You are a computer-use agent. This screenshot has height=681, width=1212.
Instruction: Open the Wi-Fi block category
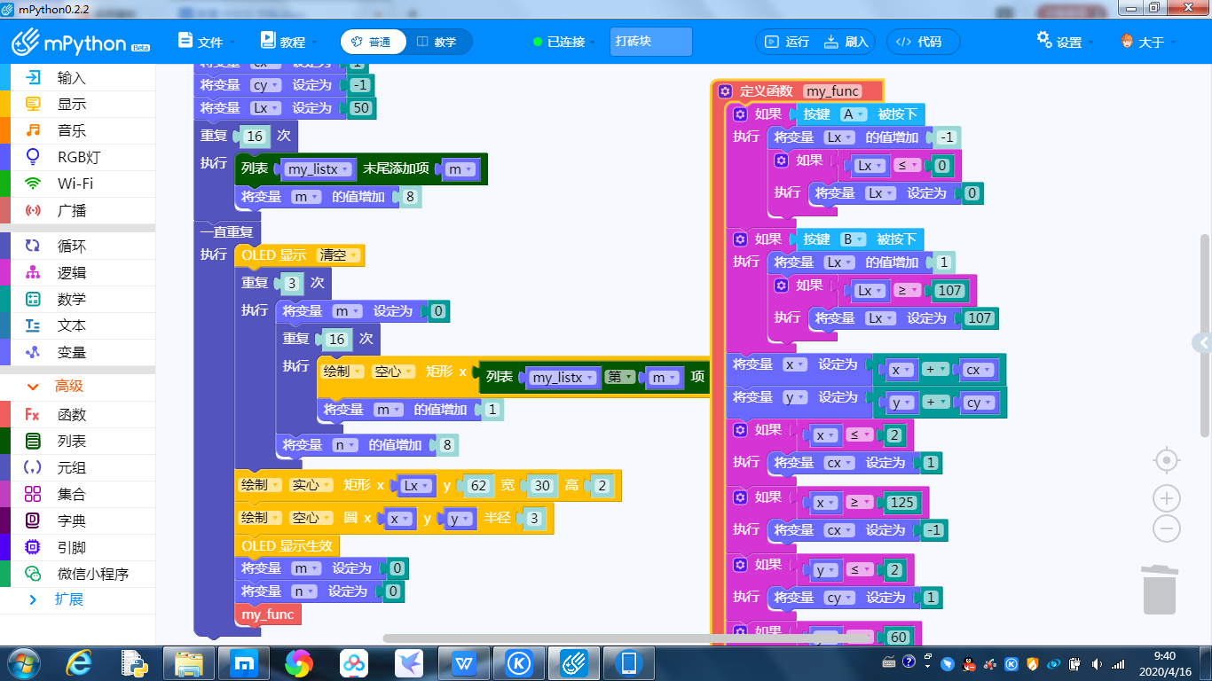point(77,184)
